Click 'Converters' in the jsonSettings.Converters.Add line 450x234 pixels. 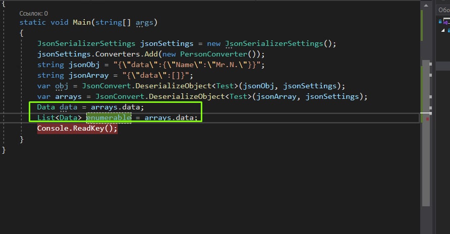click(x=118, y=54)
